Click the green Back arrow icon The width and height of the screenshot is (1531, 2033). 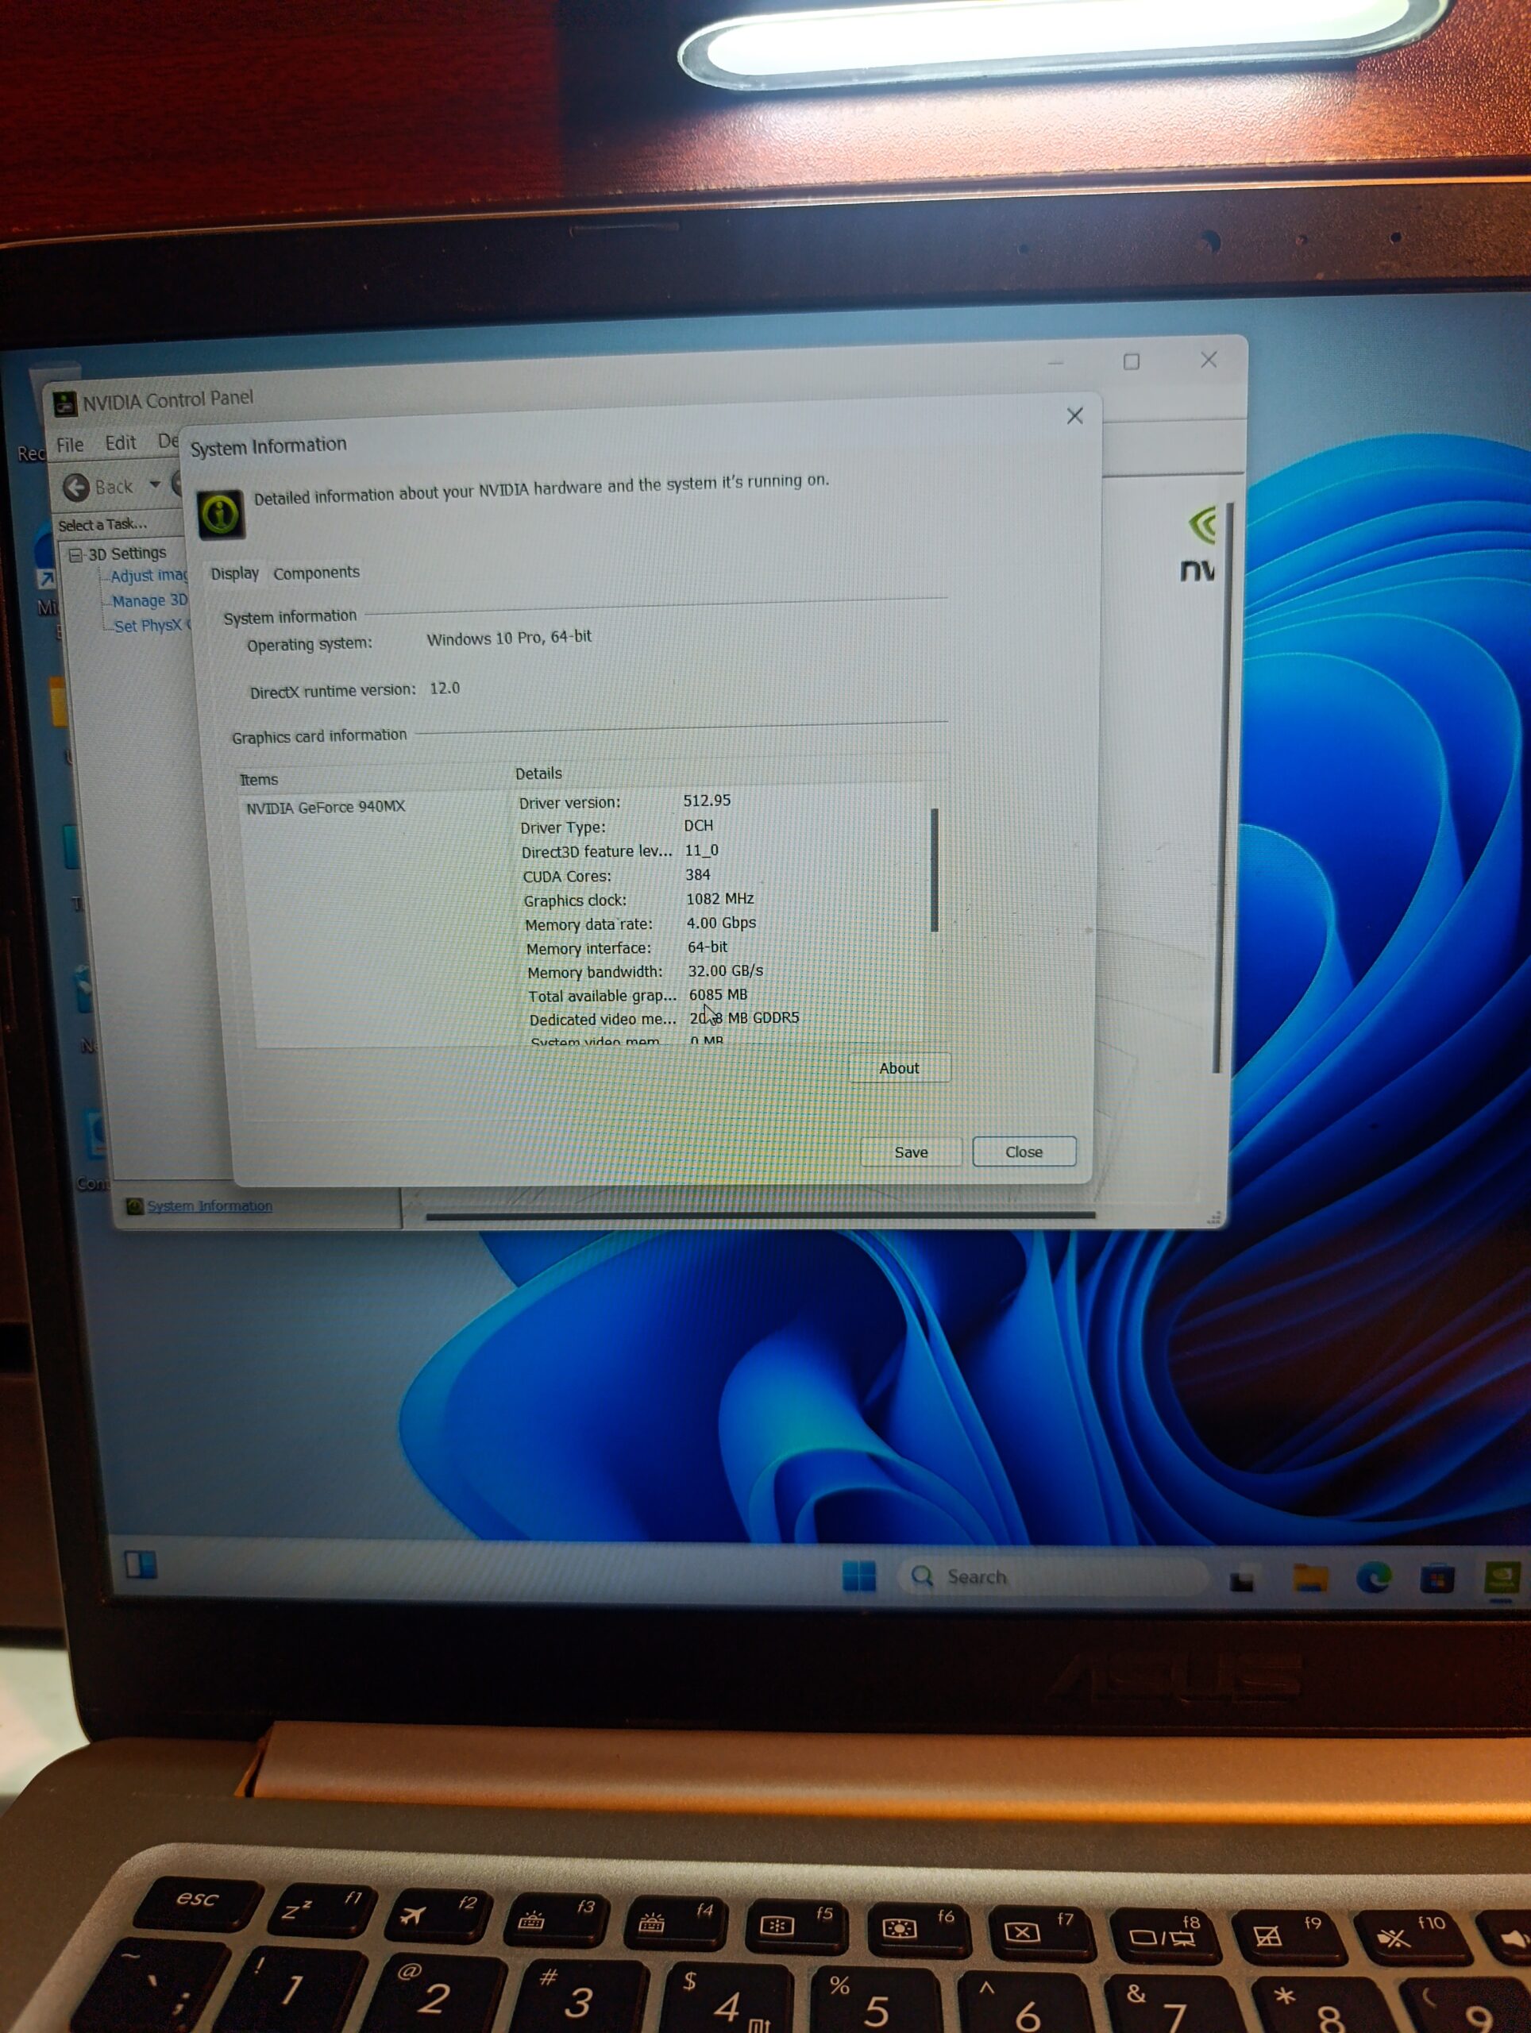tap(76, 486)
